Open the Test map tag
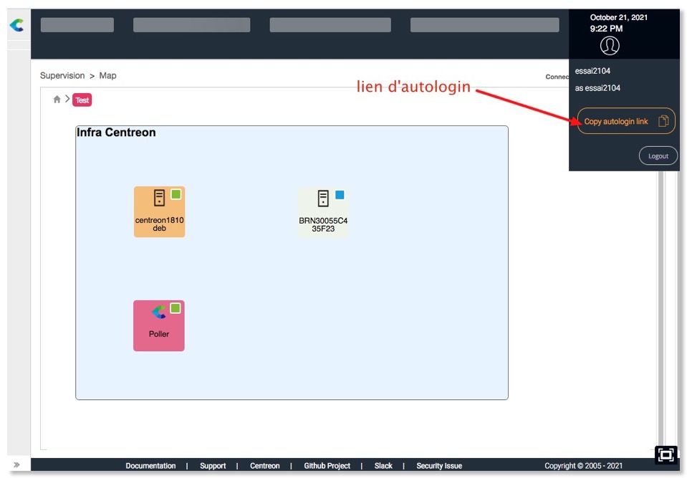Image resolution: width=687 pixels, height=478 pixels. (82, 100)
